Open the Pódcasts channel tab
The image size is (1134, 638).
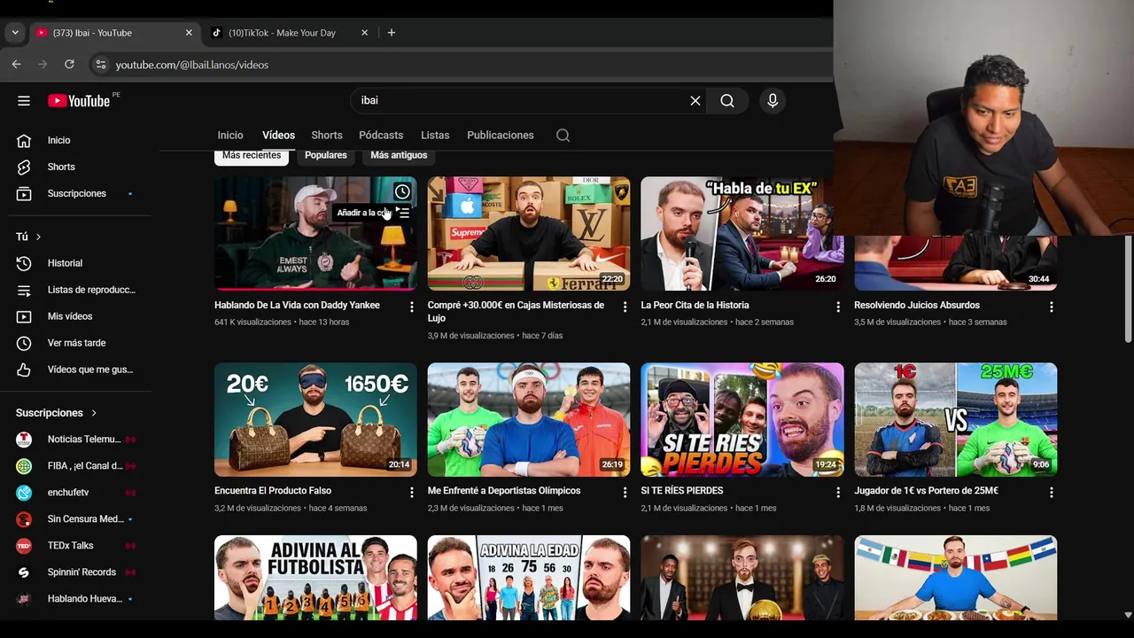pyautogui.click(x=381, y=136)
